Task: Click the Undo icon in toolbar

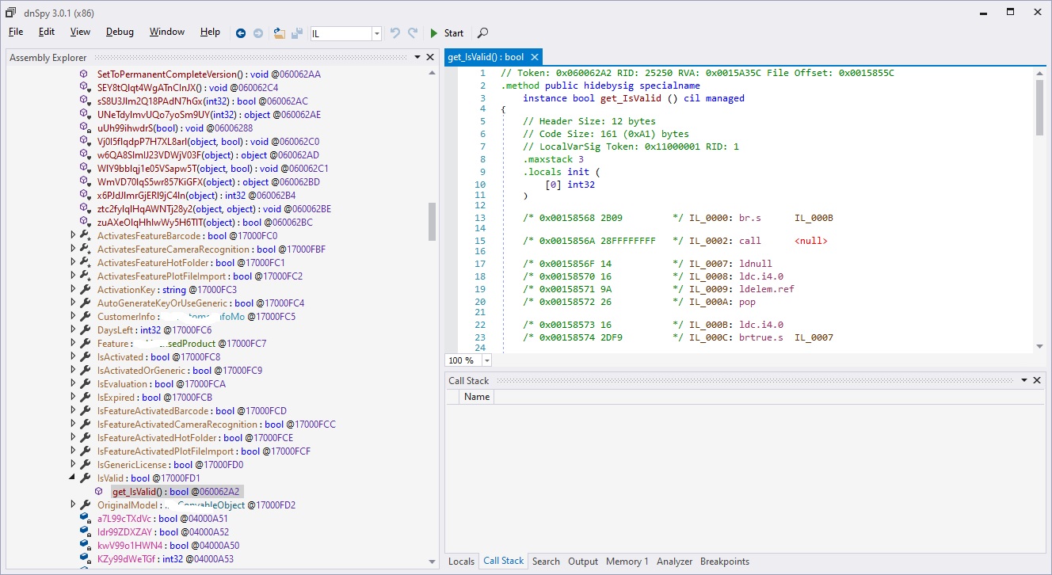Action: 395,32
